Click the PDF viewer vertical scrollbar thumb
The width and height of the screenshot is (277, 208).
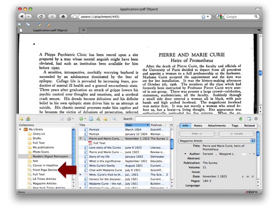click(x=260, y=73)
